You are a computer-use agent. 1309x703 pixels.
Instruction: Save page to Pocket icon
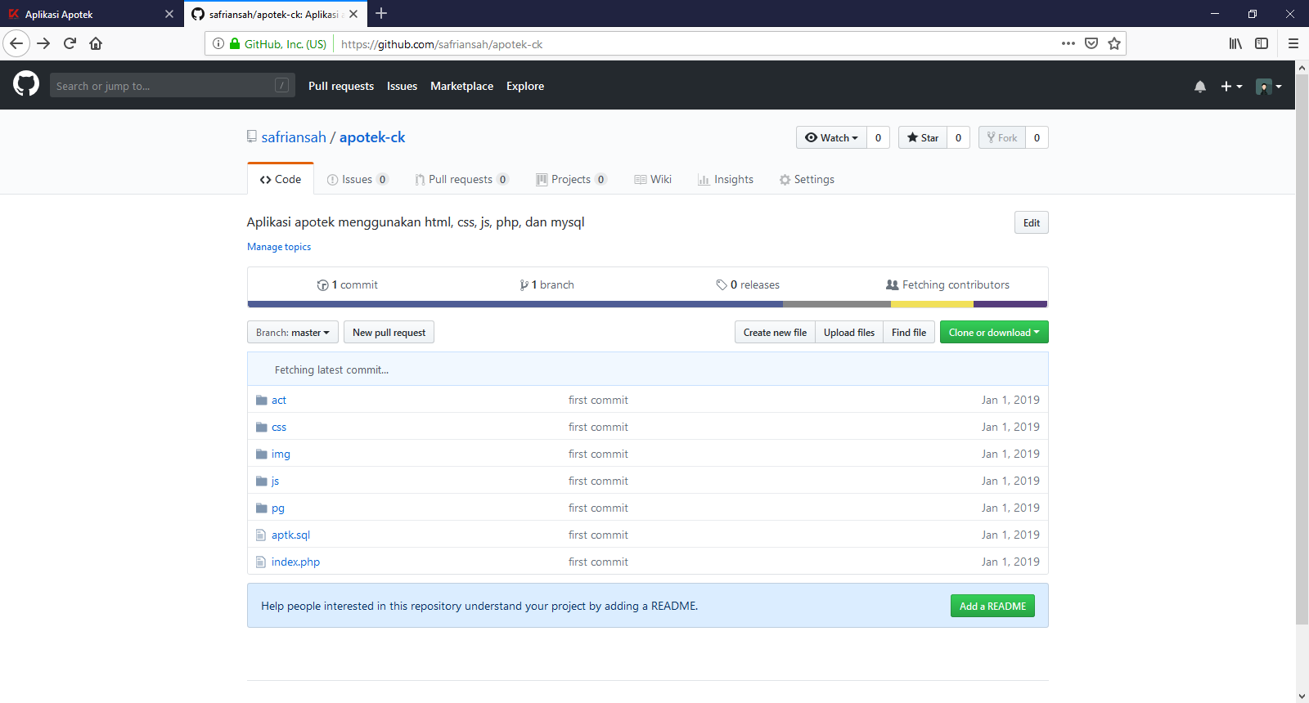[1091, 43]
